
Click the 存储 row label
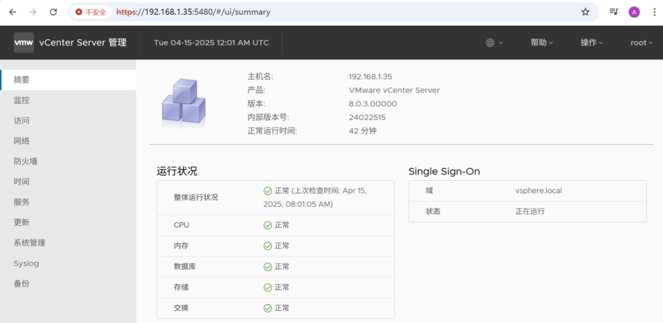click(181, 287)
